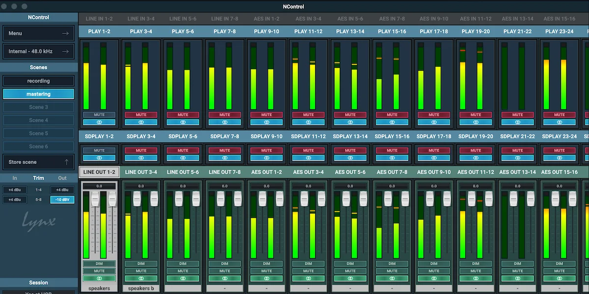589x294 pixels.
Task: Toggle stereo link icon under PLAY 3-4
Action: pyautogui.click(x=141, y=122)
